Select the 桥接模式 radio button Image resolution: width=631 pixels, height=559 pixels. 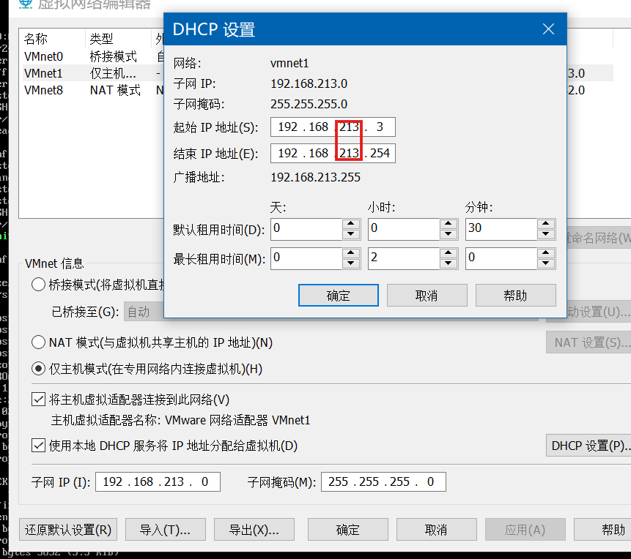(38, 285)
